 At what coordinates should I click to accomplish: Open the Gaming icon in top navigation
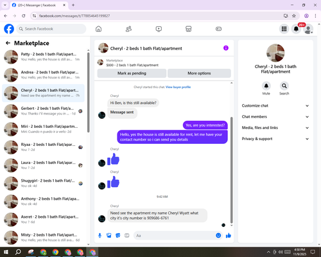[218, 29]
